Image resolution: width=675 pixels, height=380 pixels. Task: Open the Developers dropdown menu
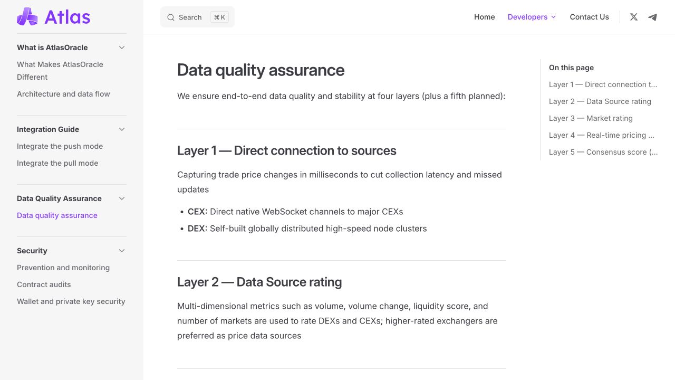tap(532, 17)
